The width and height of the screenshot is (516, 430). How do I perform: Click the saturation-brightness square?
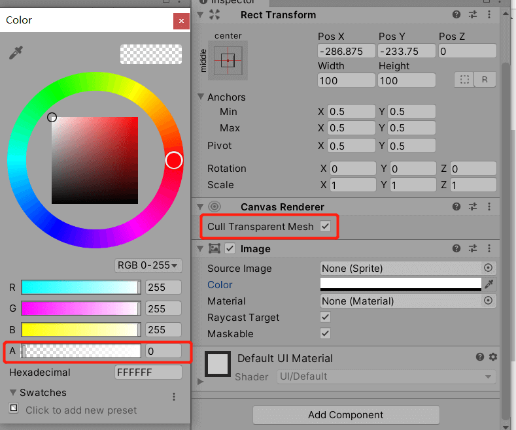click(95, 160)
